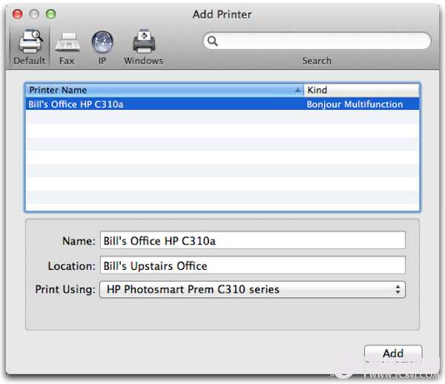Edit the Name field
Image resolution: width=445 pixels, height=384 pixels.
[253, 240]
